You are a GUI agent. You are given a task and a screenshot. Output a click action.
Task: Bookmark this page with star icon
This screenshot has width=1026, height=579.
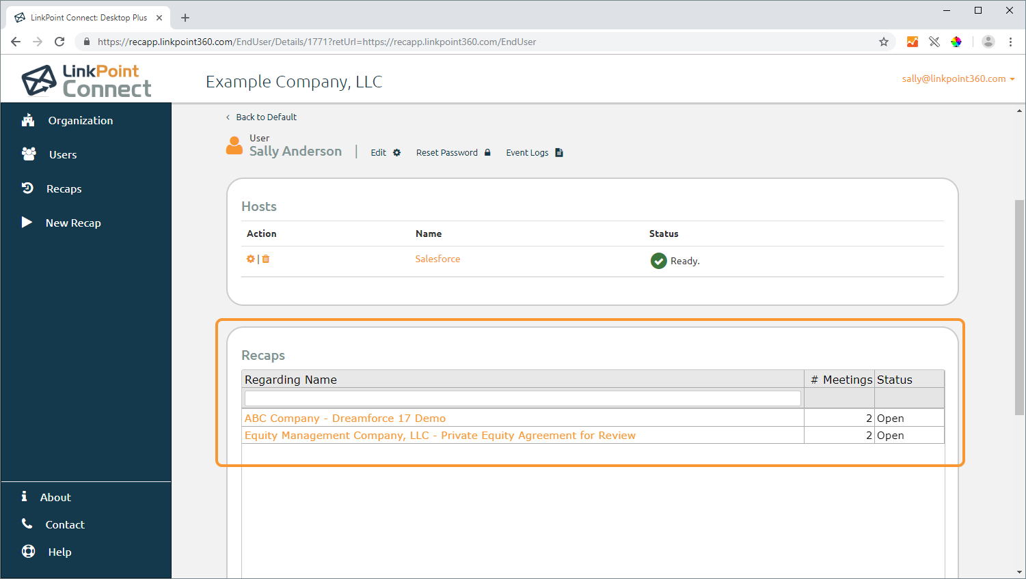(x=884, y=42)
